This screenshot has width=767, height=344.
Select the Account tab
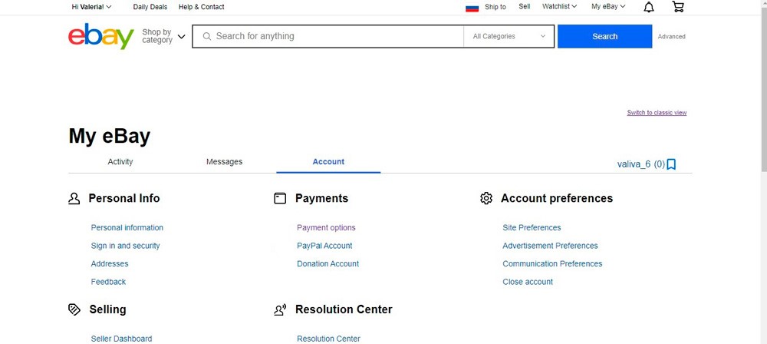(x=328, y=162)
